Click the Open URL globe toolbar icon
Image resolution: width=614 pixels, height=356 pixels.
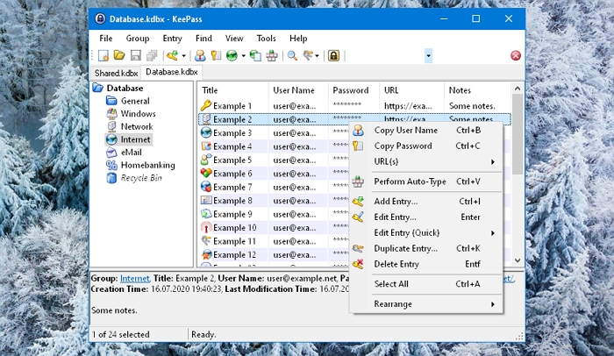point(232,55)
